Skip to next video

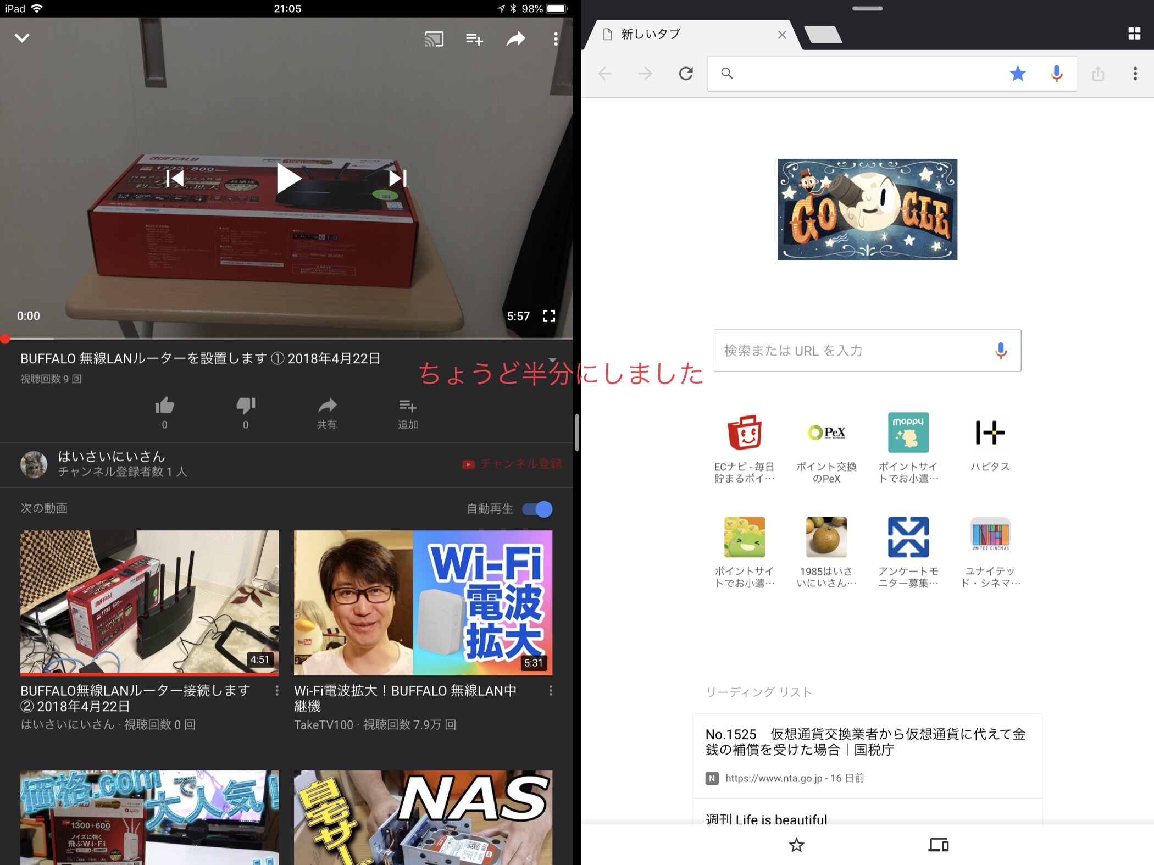point(397,178)
